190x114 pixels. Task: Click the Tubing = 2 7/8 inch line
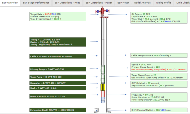click(45, 39)
